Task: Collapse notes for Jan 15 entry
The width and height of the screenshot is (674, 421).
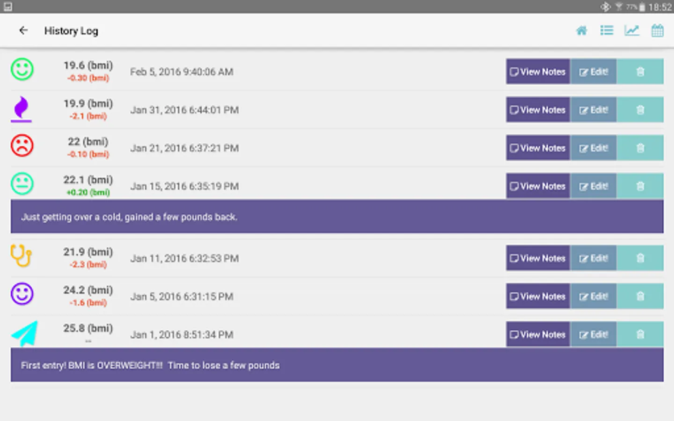Action: (x=538, y=186)
